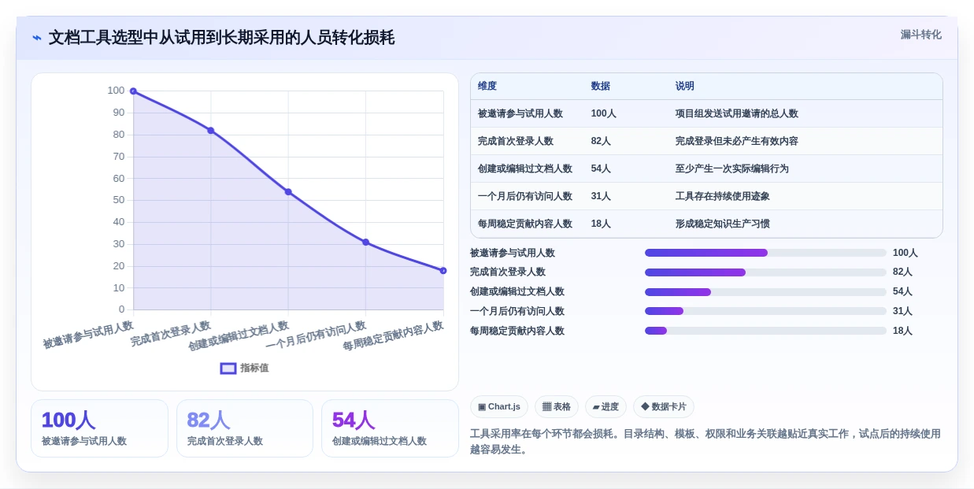Click table cell 创建或编辑过文档人数
The width and height of the screenshot is (974, 489).
click(x=525, y=169)
